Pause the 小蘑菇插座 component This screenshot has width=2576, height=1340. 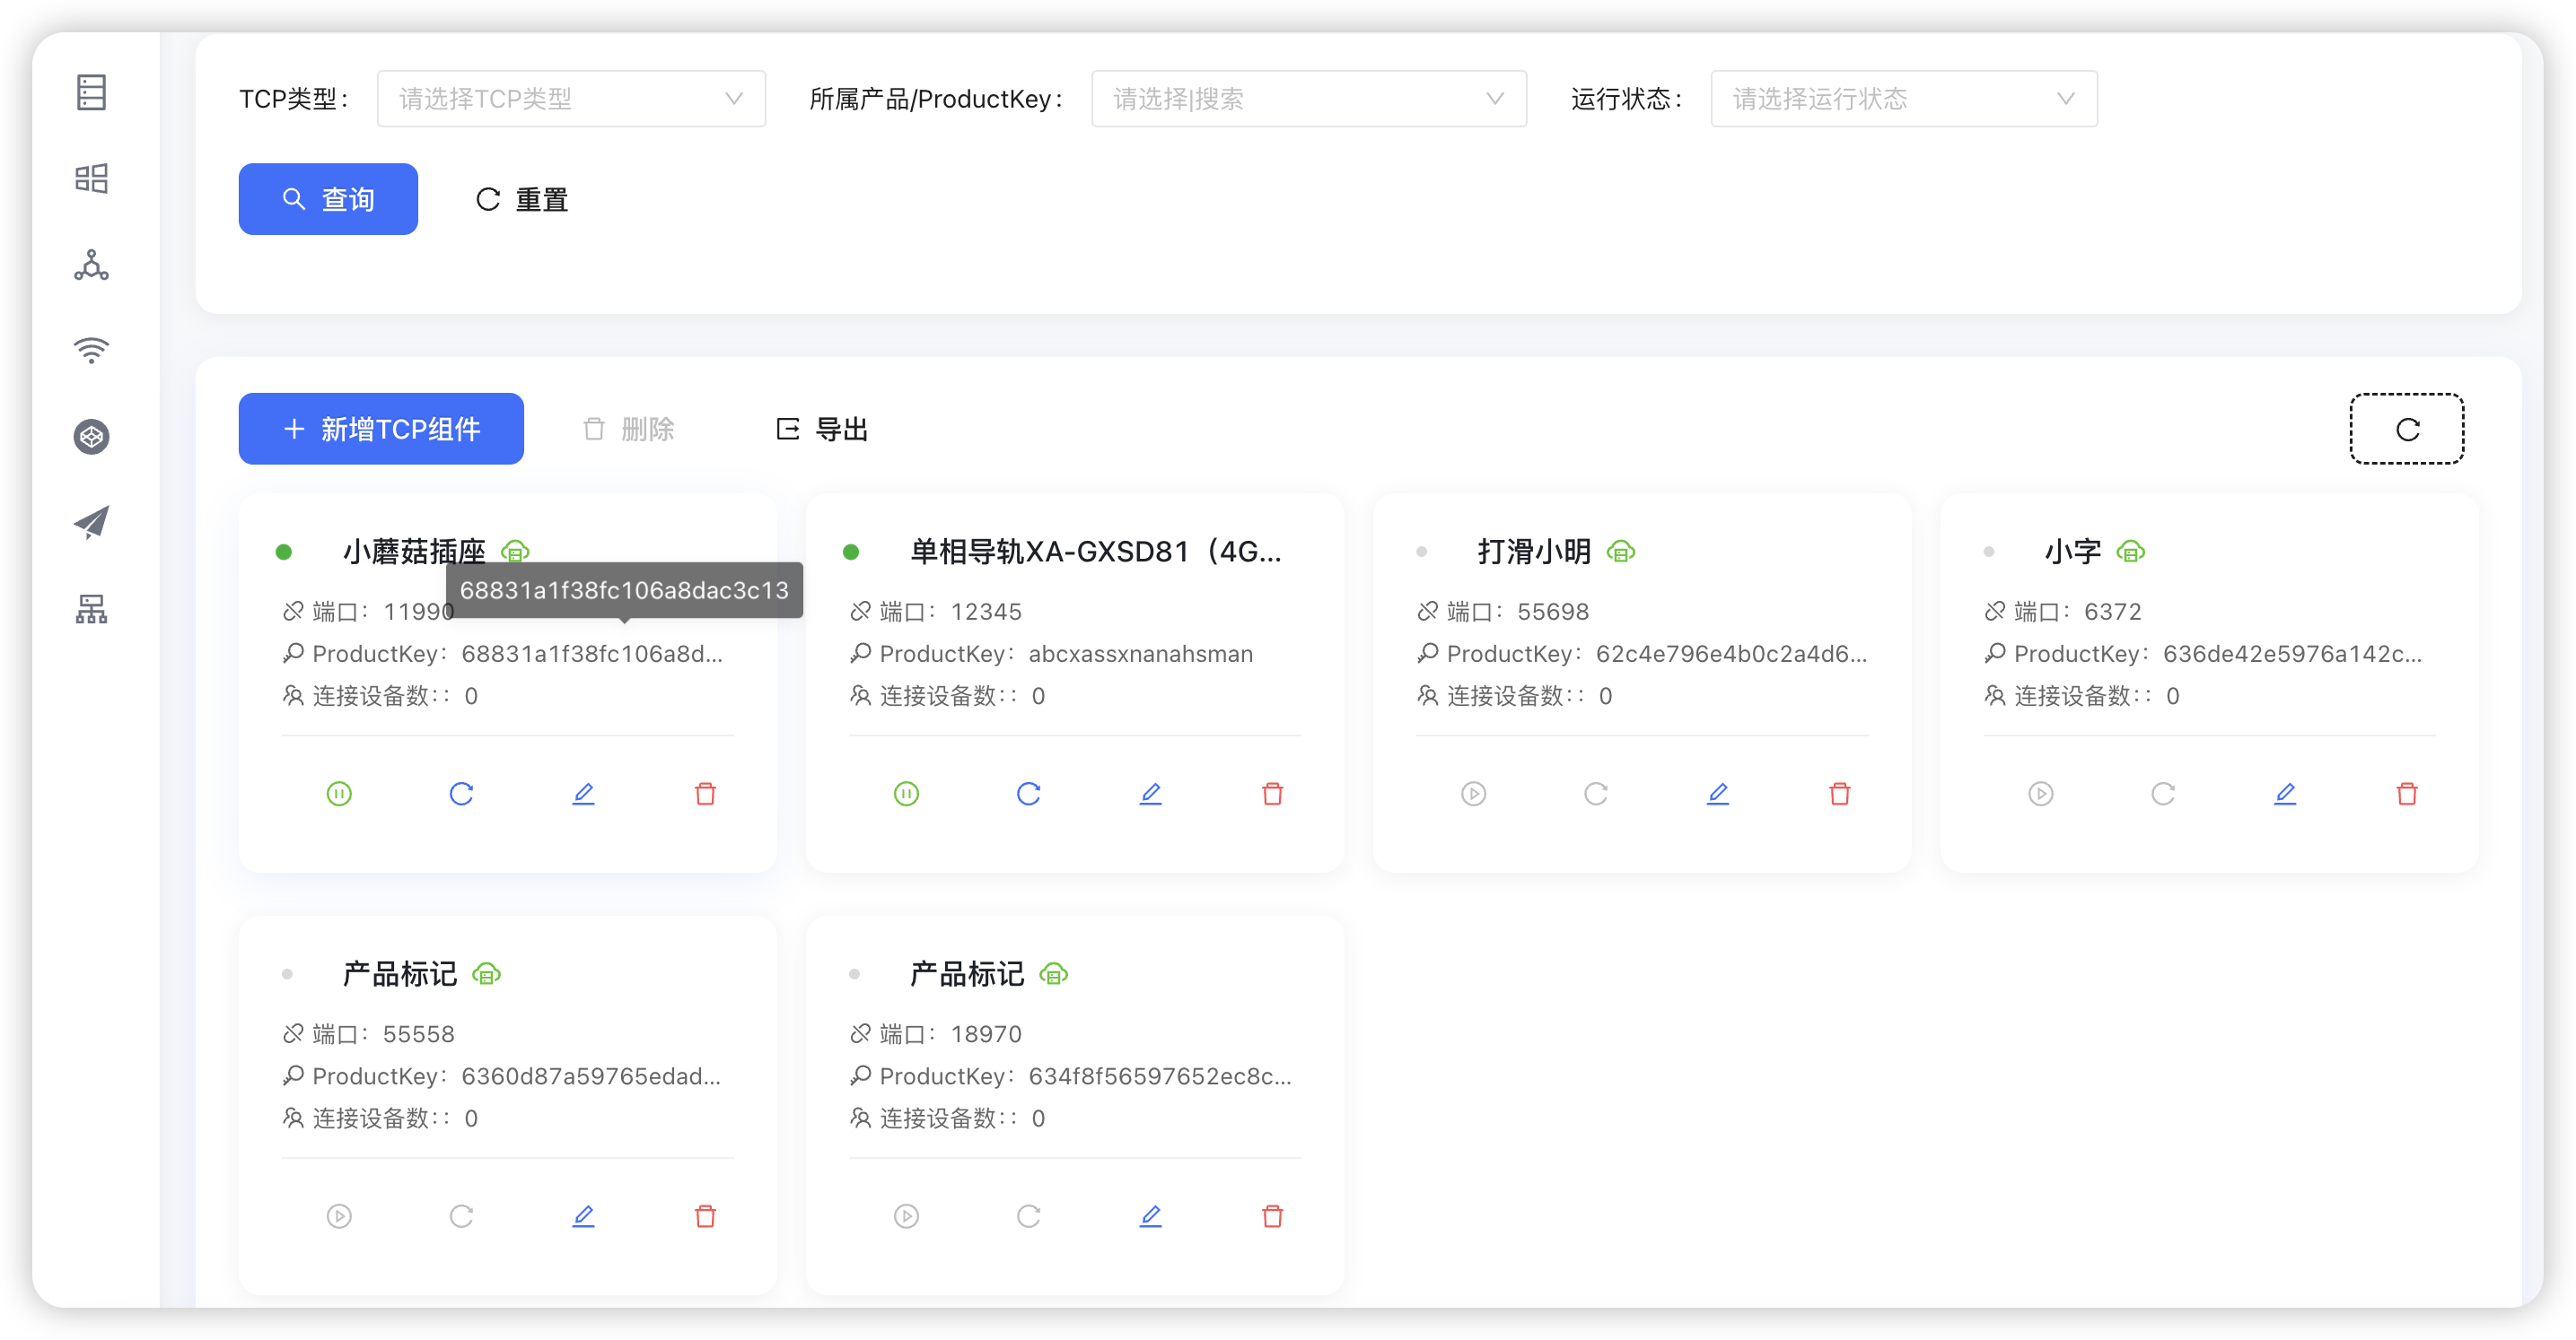[x=339, y=794]
